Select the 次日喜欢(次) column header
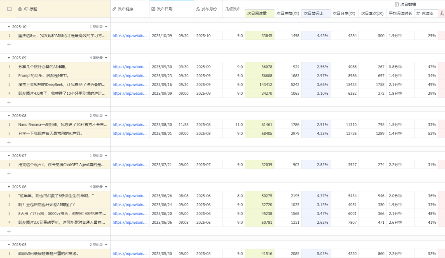The height and width of the screenshot is (258, 445). (x=372, y=13)
